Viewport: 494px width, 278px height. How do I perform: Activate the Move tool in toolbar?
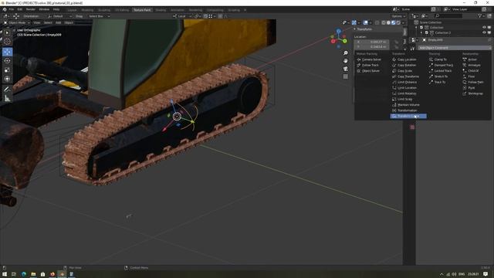(x=7, y=52)
